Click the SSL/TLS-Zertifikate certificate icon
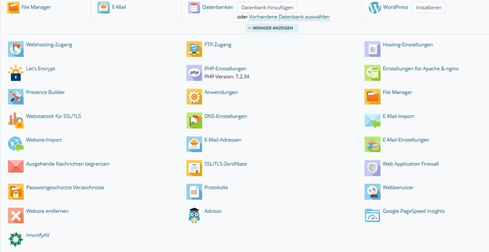The width and height of the screenshot is (489, 252). coord(194,168)
